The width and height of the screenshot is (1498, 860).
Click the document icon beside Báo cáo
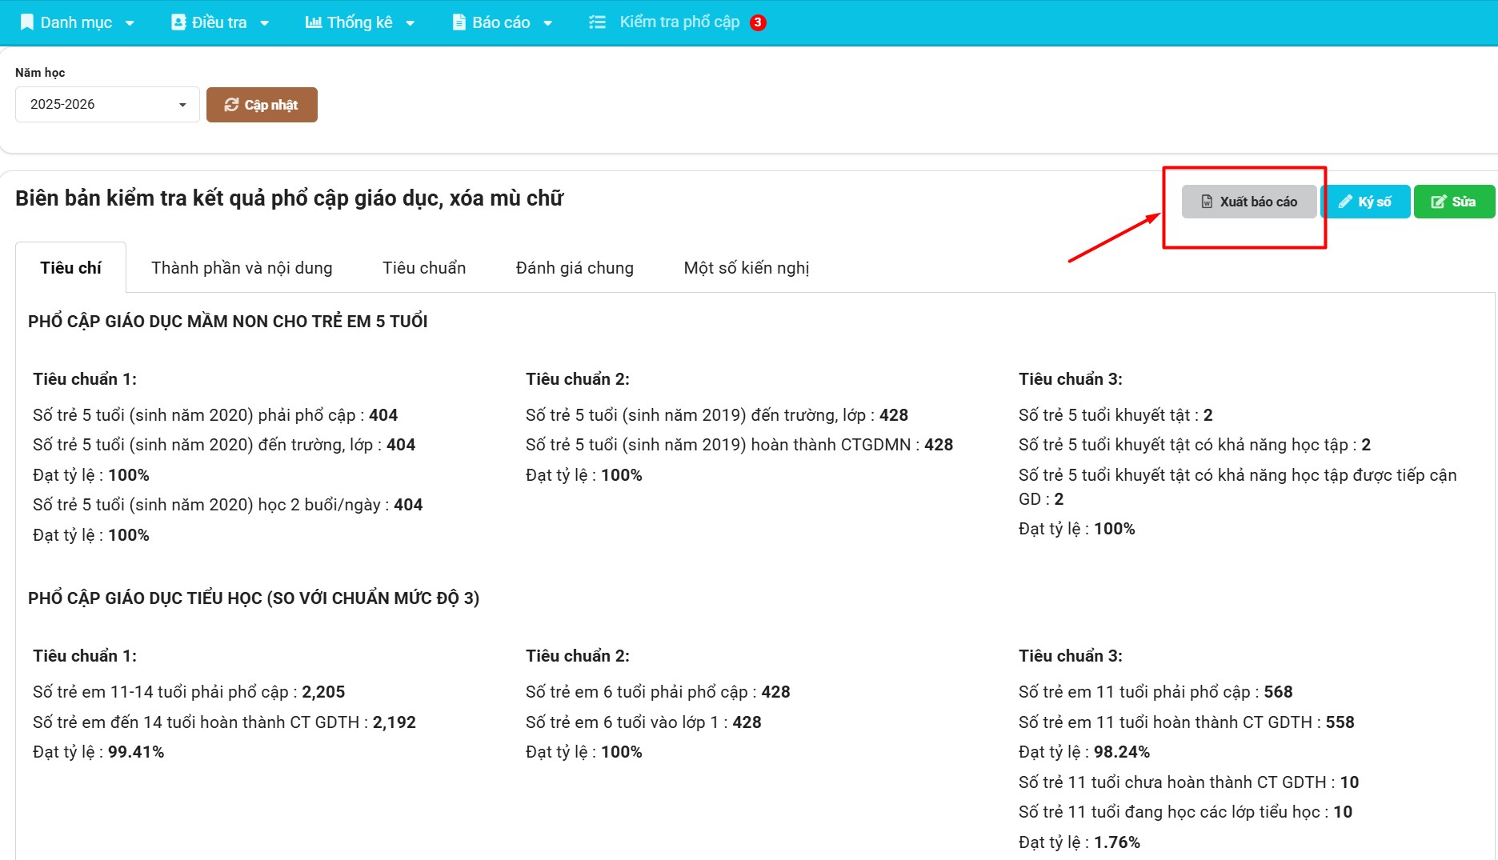coord(459,22)
